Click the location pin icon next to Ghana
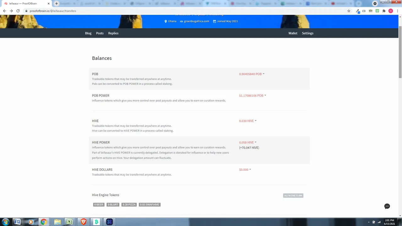 (x=166, y=21)
